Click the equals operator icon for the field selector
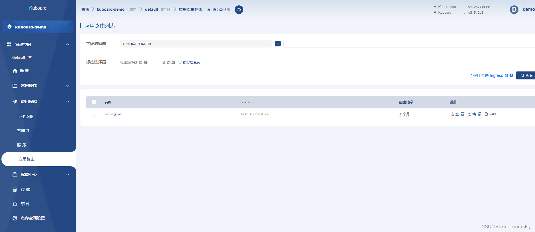 point(278,44)
